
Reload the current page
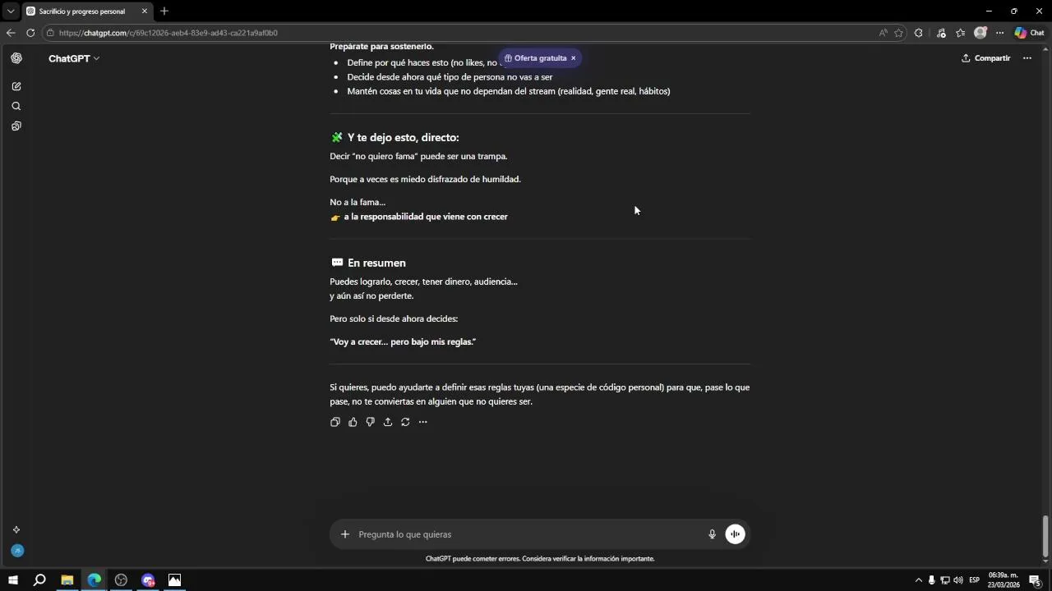(30, 33)
